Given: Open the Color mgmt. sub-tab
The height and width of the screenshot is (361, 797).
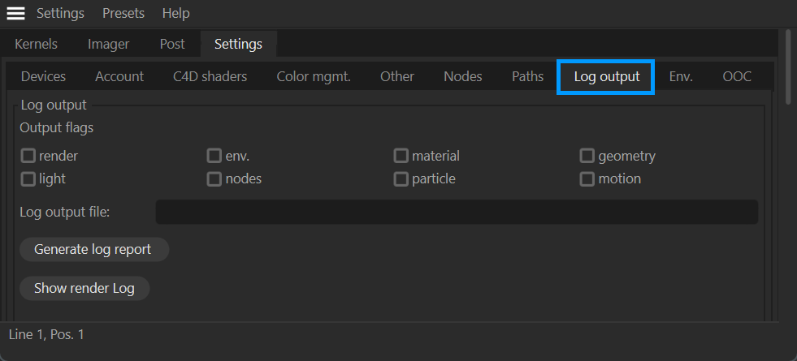Looking at the screenshot, I should 314,76.
